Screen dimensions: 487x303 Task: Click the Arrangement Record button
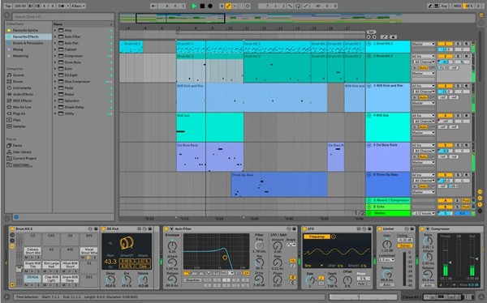210,6
